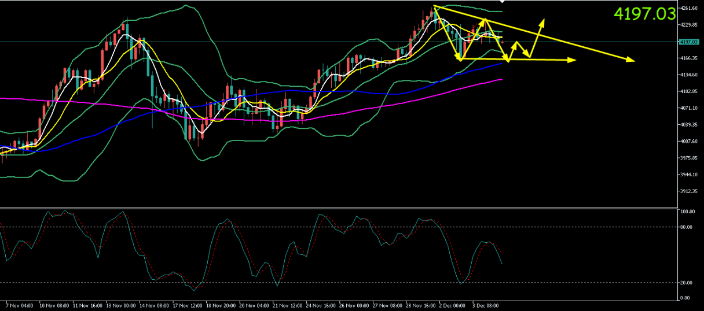Click the 14 Nov 08:00 time label
Image resolution: width=704 pixels, height=311 pixels.
155,305
